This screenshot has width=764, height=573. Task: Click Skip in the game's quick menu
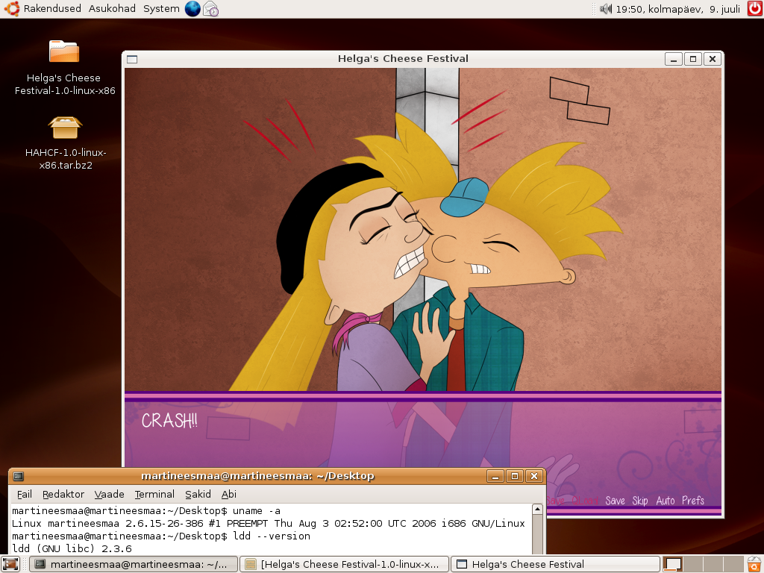[639, 501]
